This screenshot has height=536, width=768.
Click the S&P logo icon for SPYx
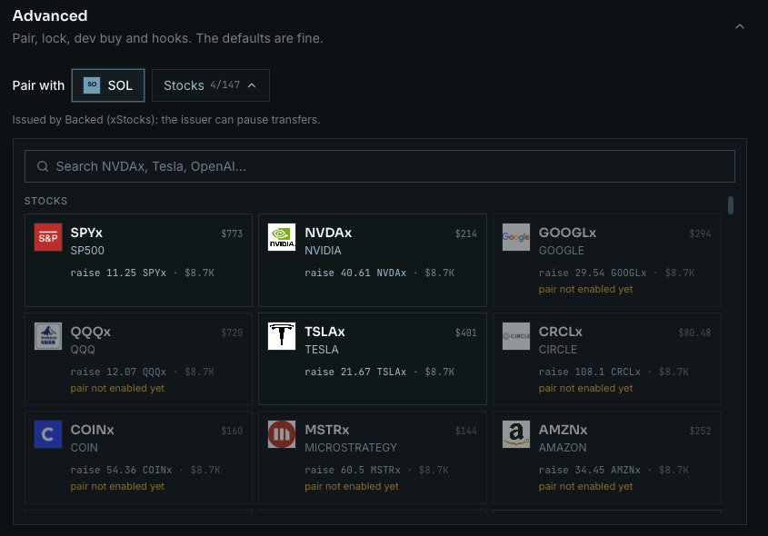point(48,237)
